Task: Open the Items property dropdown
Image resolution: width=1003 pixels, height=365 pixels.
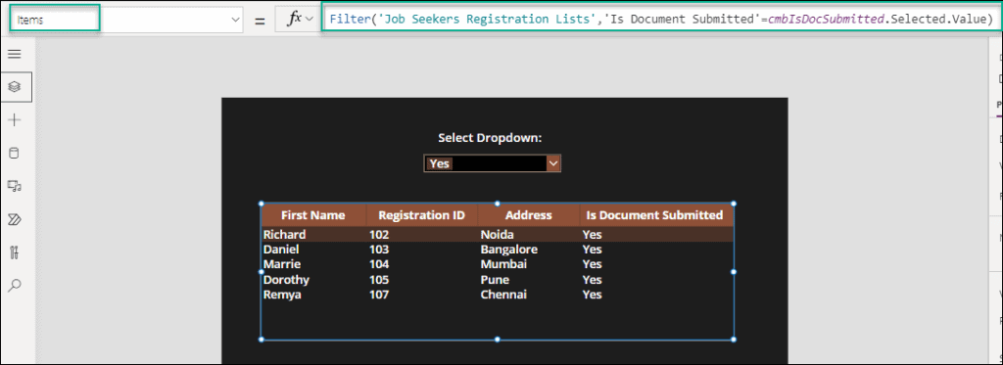Action: [234, 21]
